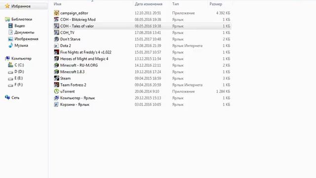Viewport: 316px width, 178px height.
Task: Select the Видео library label
Action: [20, 26]
